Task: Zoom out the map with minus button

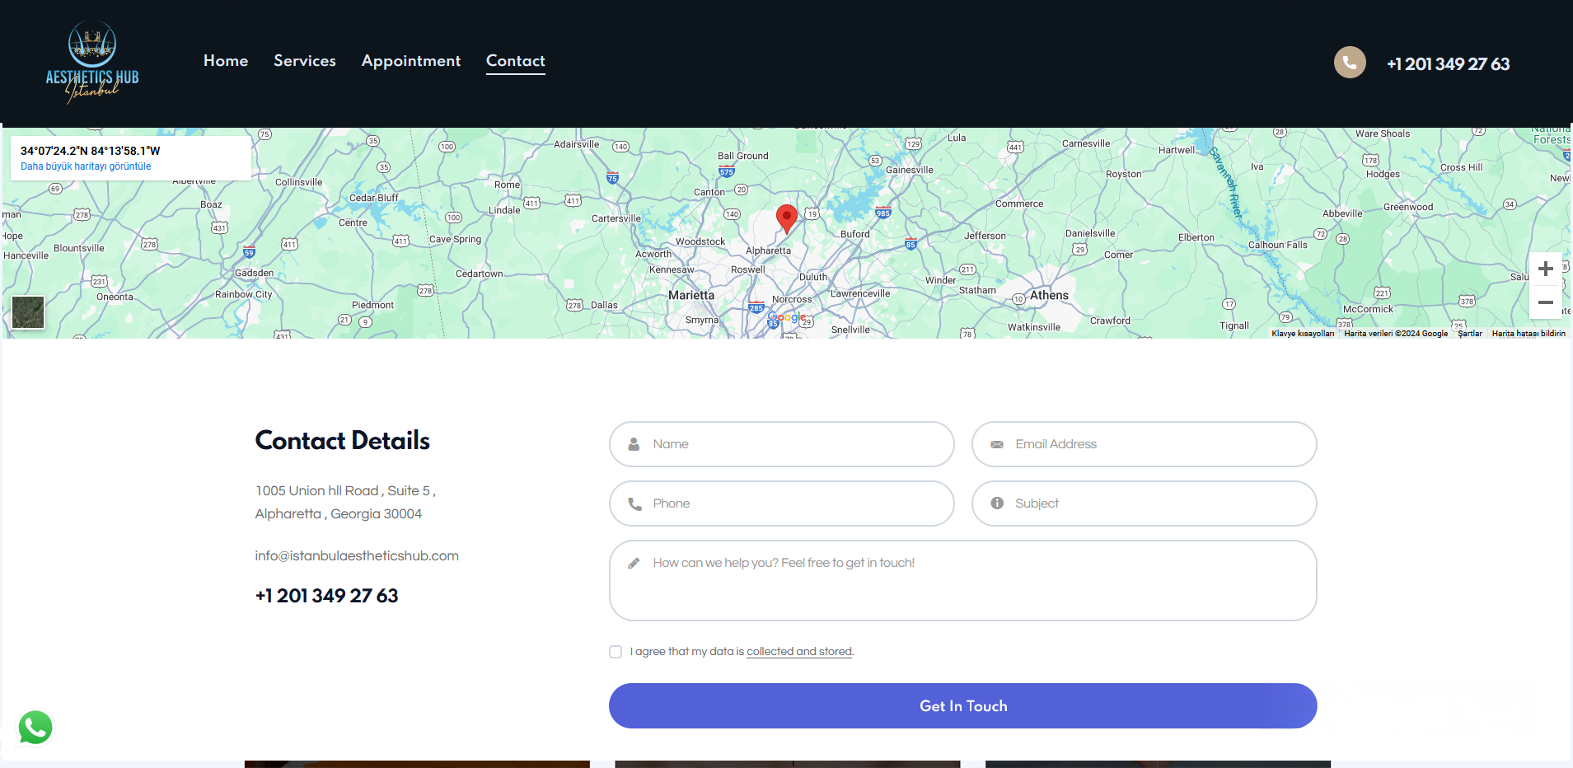Action: (1546, 302)
